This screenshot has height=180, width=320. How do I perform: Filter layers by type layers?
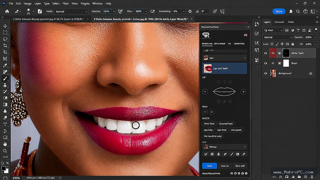pos(298,30)
